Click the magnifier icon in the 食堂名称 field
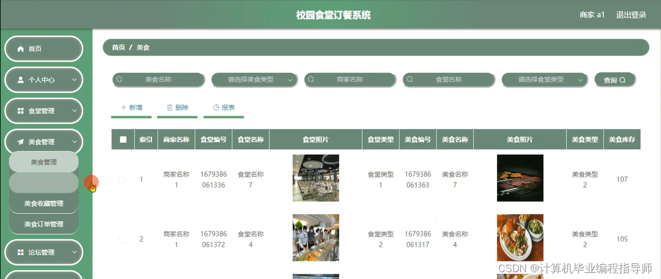661x279 pixels. click(x=410, y=79)
